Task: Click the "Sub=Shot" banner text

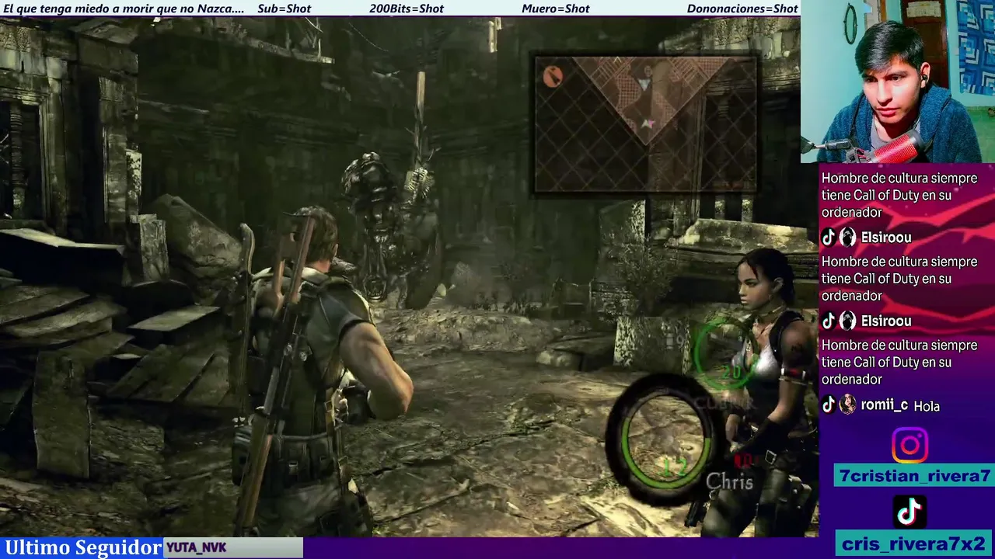Action: pos(284,9)
